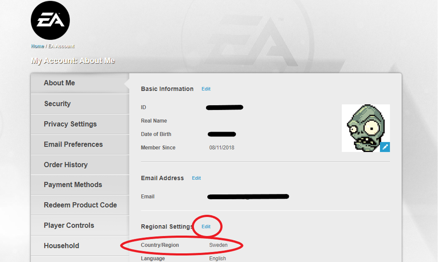Open the Player Controls section
438x262 pixels.
pos(69,225)
